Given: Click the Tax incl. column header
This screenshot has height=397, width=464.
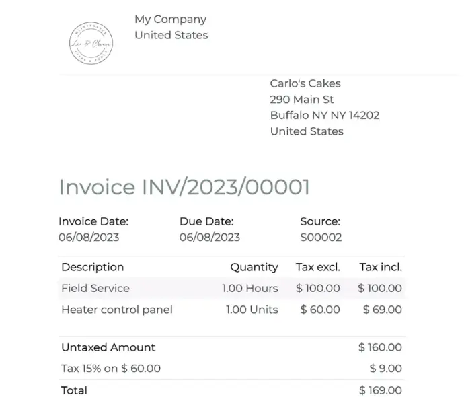Looking at the screenshot, I should coord(381,267).
